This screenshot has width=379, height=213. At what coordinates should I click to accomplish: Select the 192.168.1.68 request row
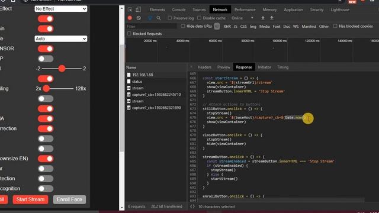point(156,75)
